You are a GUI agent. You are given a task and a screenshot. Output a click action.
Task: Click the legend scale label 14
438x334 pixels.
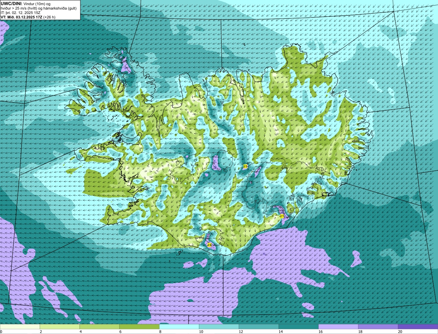281,332
